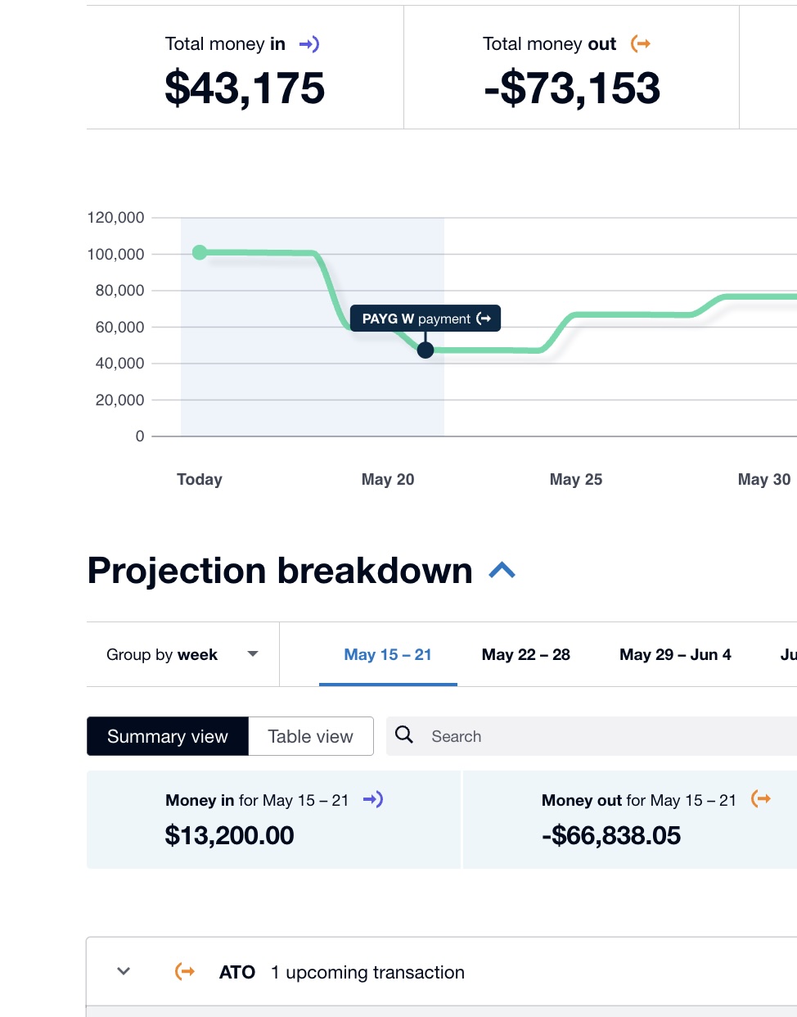Click the $43,175 total money in amount

click(x=245, y=88)
